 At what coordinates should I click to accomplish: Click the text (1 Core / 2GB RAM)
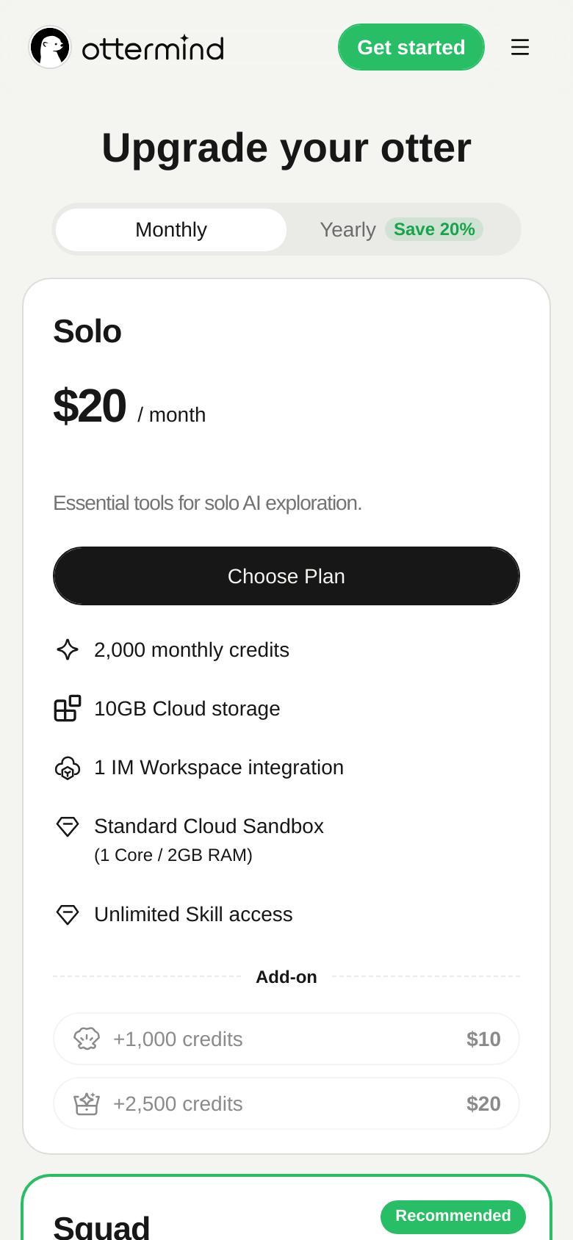173,855
